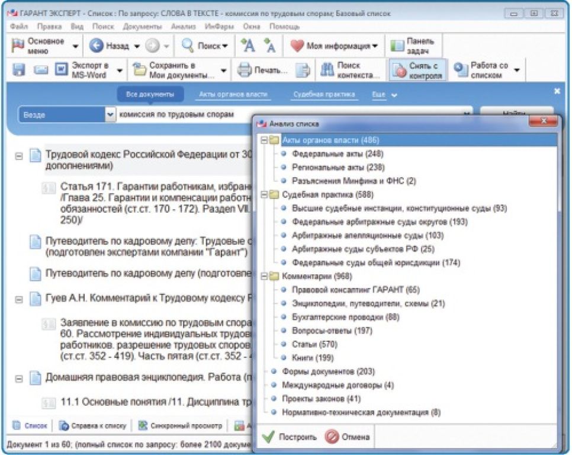The image size is (572, 455).
Task: Open Панель задач icon
Action: pos(397,46)
